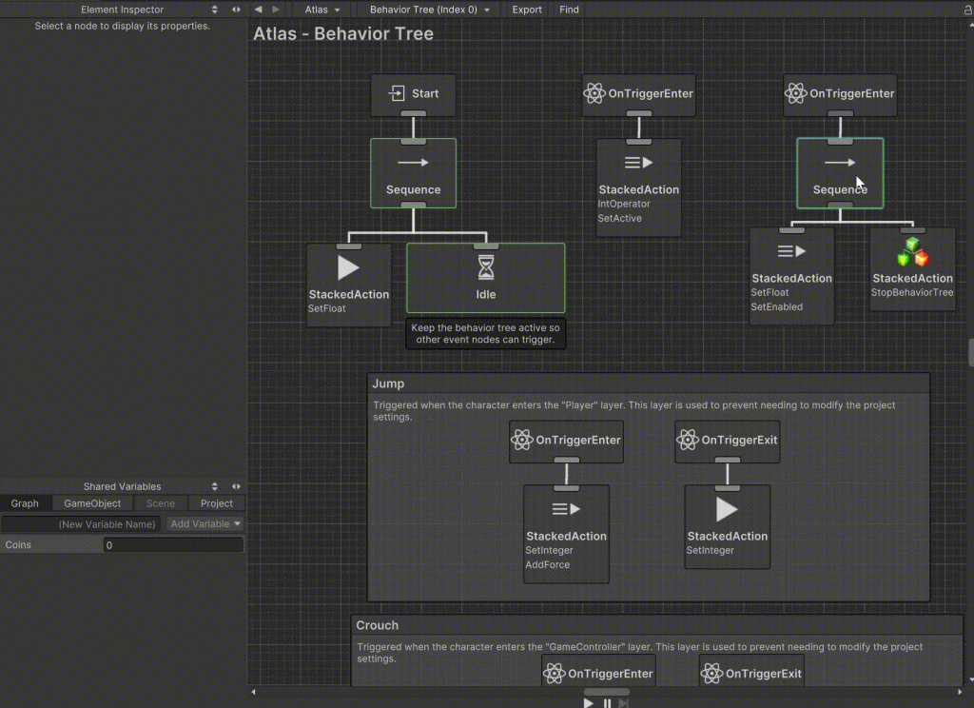974x708 pixels.
Task: Expand the Add Variable dropdown
Action: click(205, 523)
